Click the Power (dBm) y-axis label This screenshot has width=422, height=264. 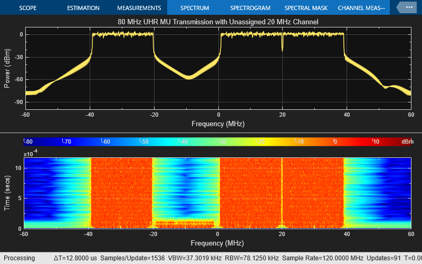pos(7,69)
